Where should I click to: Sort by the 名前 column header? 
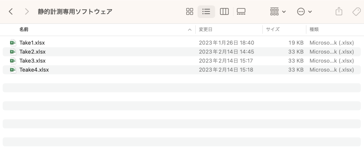coord(24,29)
